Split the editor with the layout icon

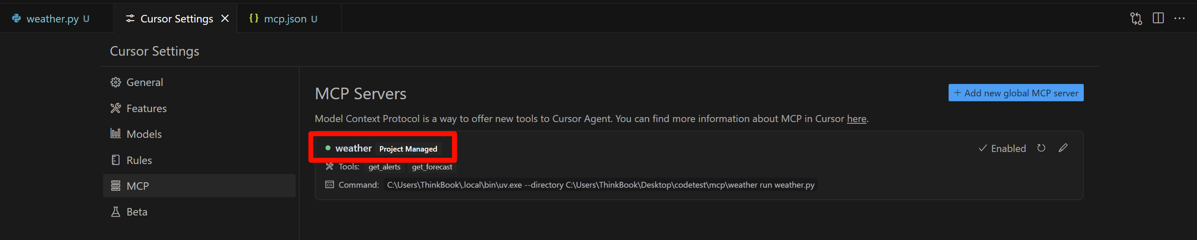1158,18
